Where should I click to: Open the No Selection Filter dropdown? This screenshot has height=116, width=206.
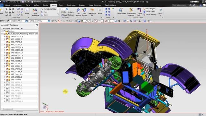pyautogui.click(x=26, y=21)
